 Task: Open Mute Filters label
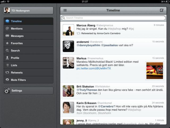click(x=18, y=80)
